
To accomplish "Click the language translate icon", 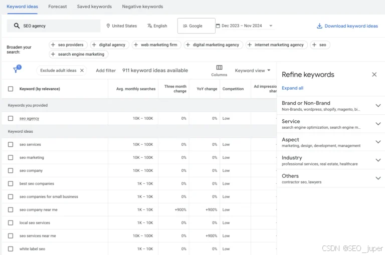I will (149, 26).
